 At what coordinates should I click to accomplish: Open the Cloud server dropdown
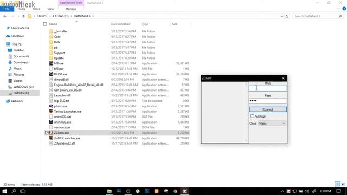click(272, 123)
